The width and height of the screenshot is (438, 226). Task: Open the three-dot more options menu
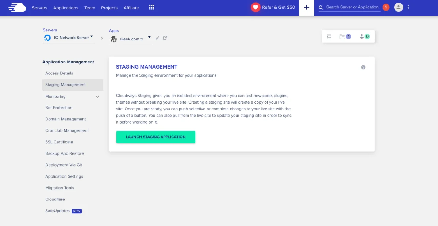point(408,7)
